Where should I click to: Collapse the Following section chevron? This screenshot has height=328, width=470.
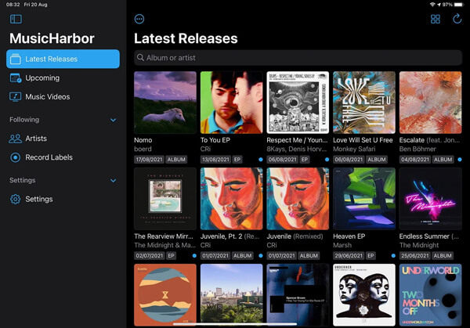point(113,120)
